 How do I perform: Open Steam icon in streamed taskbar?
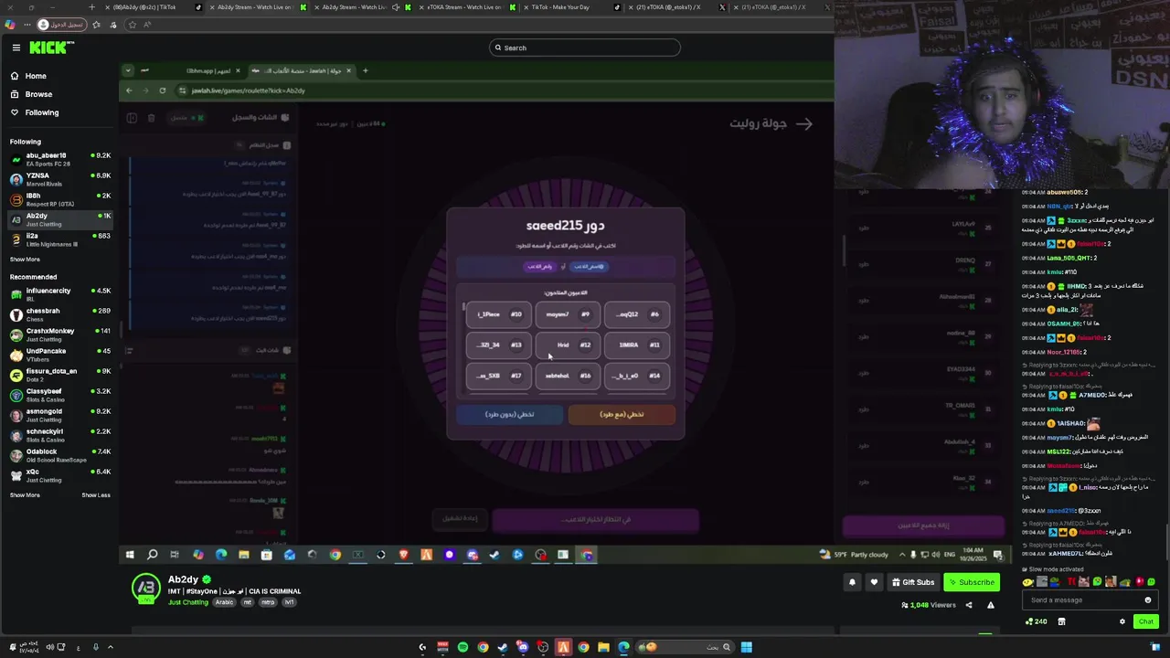pos(495,555)
